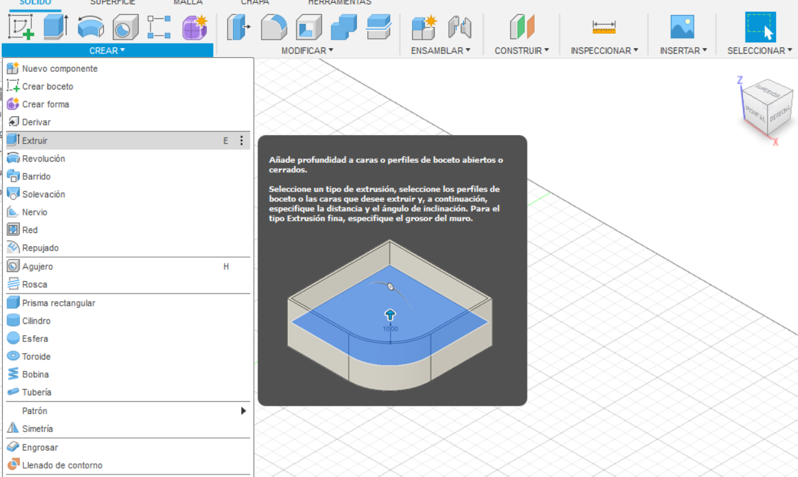Select the Combine tool icon

pyautogui.click(x=344, y=27)
